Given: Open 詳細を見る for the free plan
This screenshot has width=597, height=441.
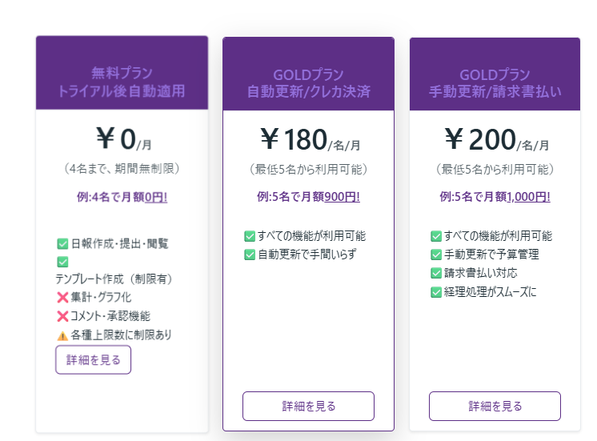Looking at the screenshot, I should tap(93, 360).
